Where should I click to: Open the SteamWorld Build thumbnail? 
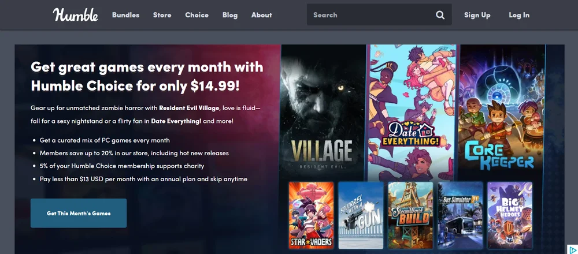click(x=410, y=215)
